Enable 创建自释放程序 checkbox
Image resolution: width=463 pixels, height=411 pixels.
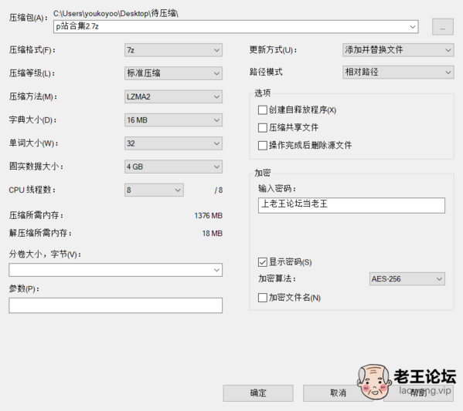pos(263,110)
